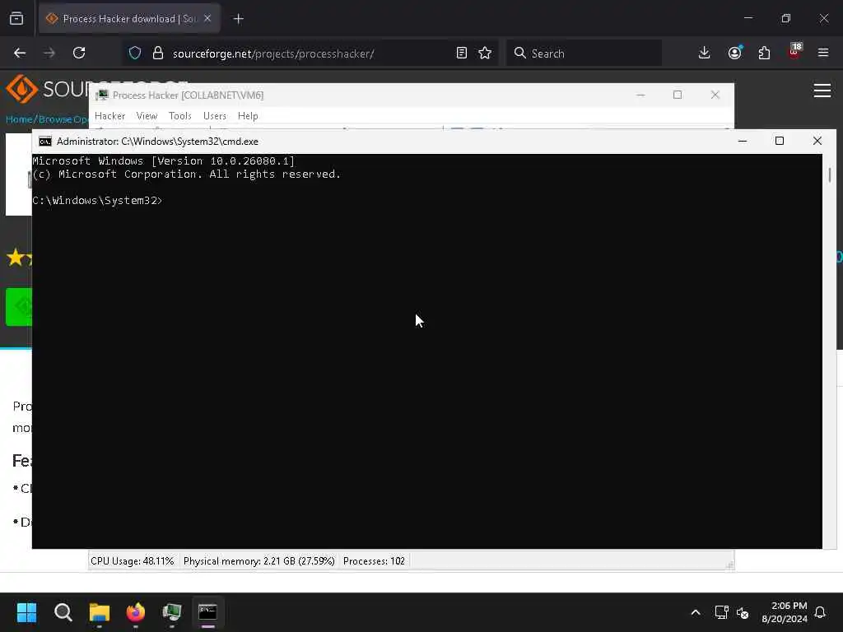
Task: Open File Explorer from the taskbar
Action: (x=100, y=612)
